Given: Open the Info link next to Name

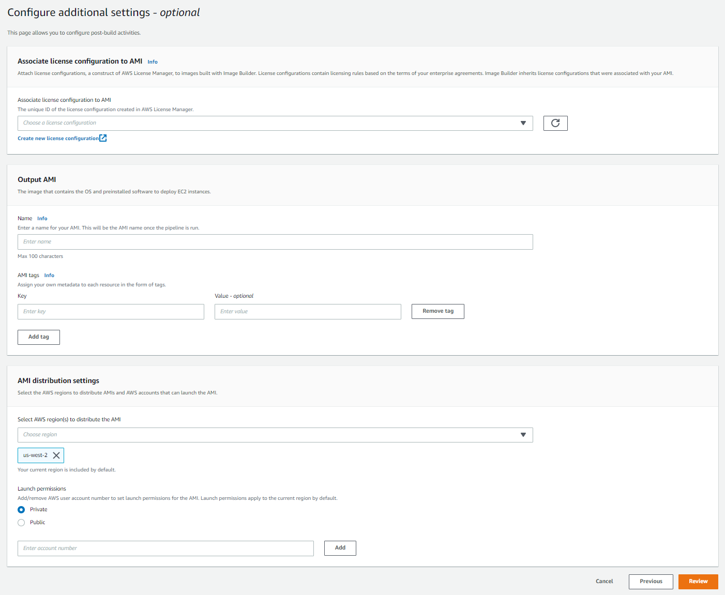Looking at the screenshot, I should 42,218.
